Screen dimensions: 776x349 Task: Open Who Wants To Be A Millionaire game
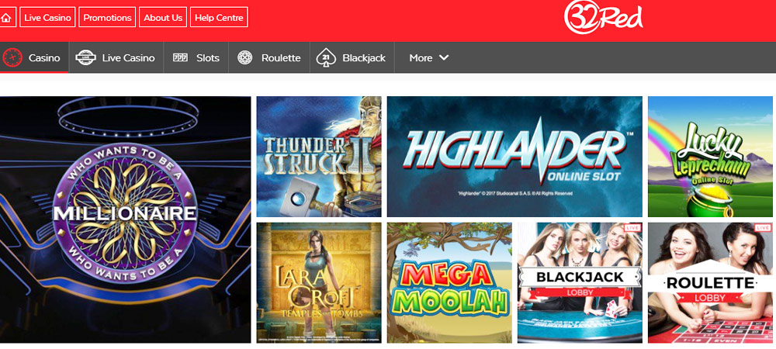(x=125, y=219)
